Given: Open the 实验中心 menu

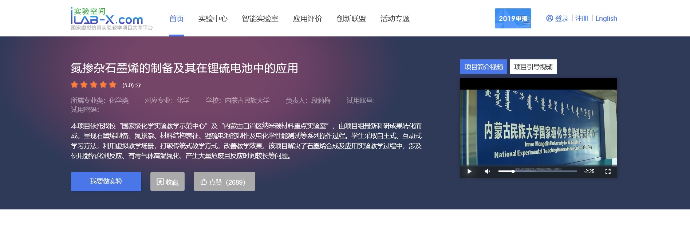Looking at the screenshot, I should [x=213, y=19].
